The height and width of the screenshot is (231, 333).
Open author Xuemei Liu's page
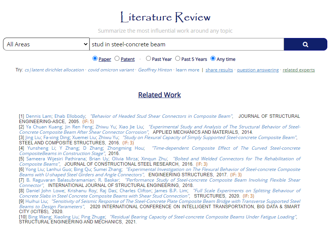coord(84,138)
